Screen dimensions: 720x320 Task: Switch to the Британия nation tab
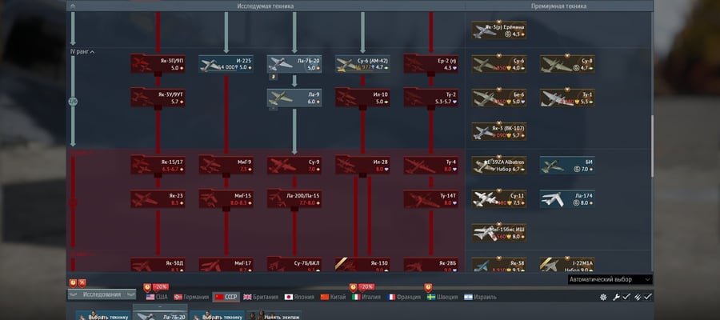pyautogui.click(x=260, y=297)
